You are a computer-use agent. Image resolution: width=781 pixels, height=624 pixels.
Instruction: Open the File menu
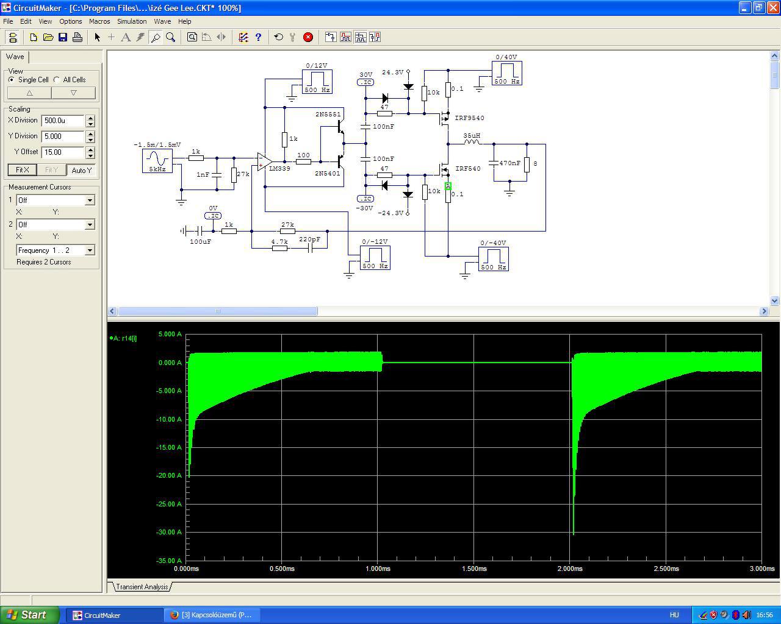pyautogui.click(x=8, y=21)
